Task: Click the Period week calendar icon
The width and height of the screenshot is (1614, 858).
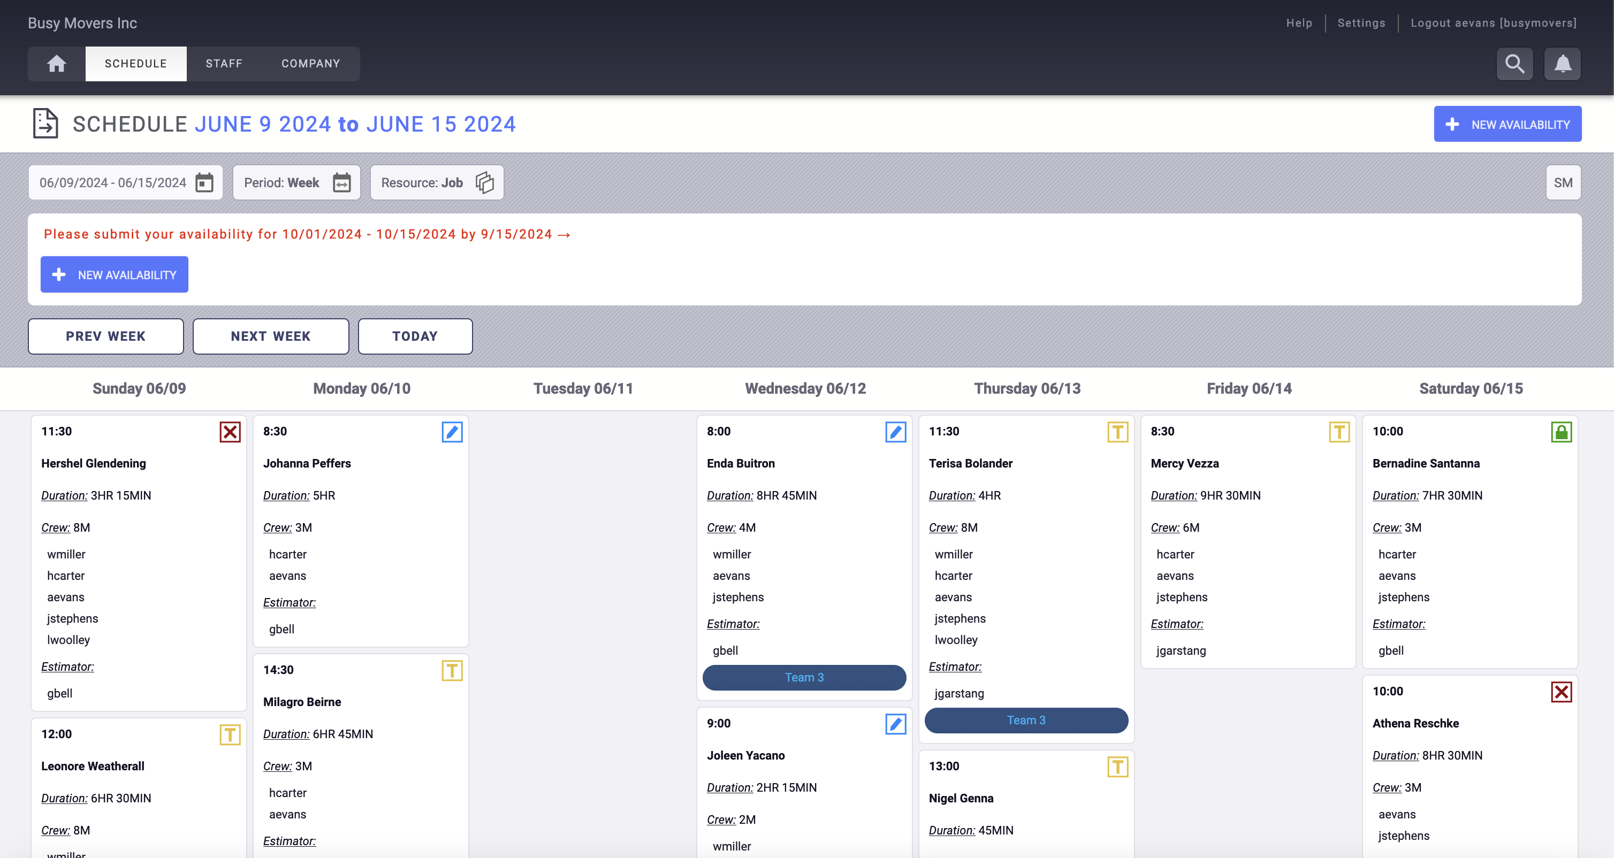Action: 341,182
